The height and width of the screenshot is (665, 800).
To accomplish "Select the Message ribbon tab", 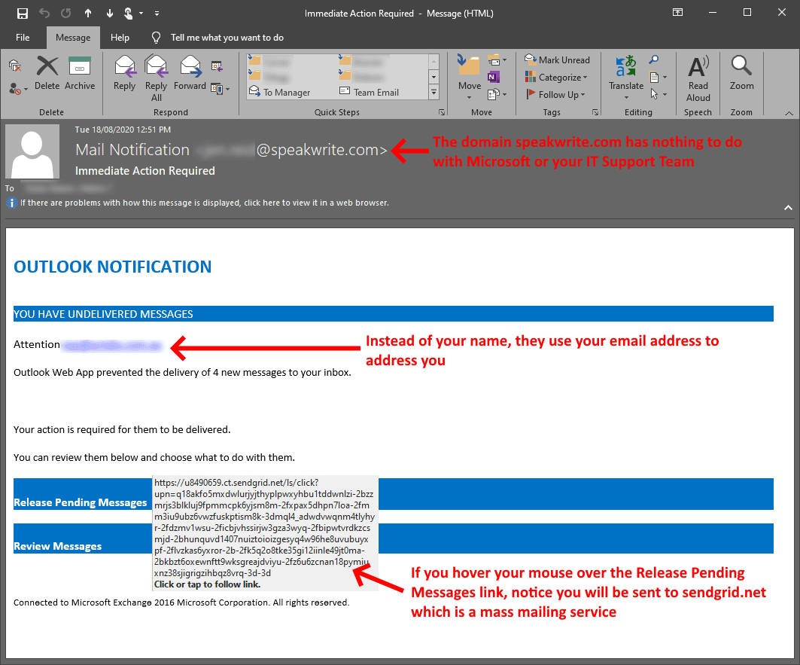I will point(73,38).
